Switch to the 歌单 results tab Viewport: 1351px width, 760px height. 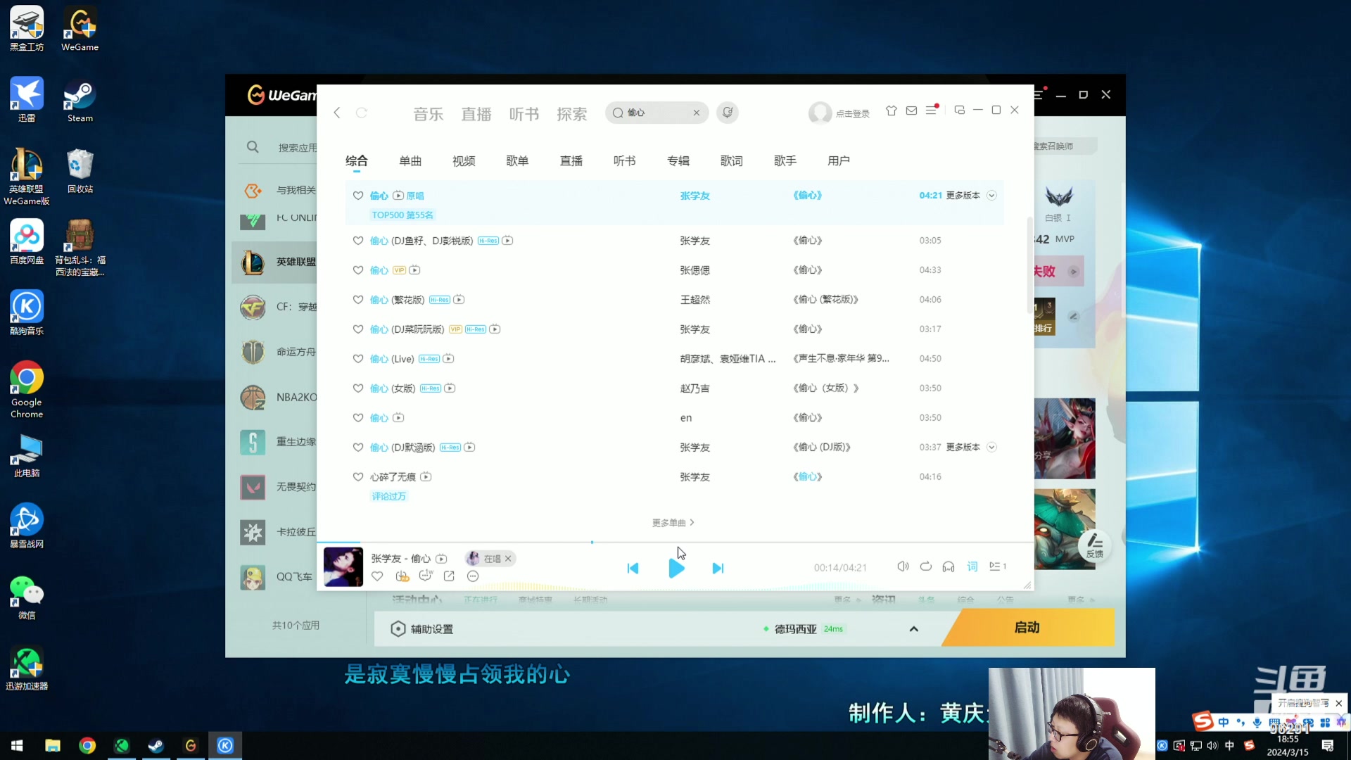pyautogui.click(x=517, y=160)
